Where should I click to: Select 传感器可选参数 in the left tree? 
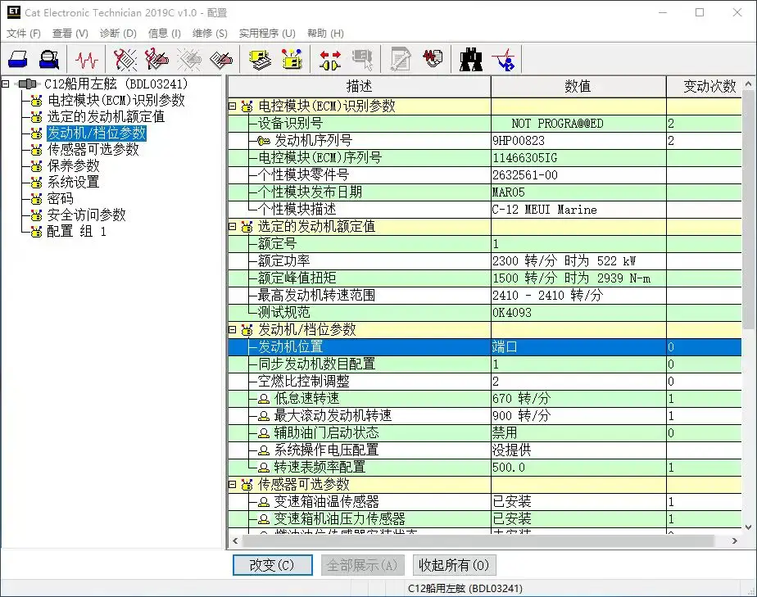[x=93, y=150]
